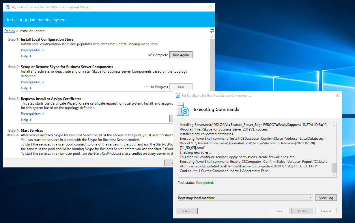Close the Set Up Skype components dialog
355x223 pixels.
337,96
